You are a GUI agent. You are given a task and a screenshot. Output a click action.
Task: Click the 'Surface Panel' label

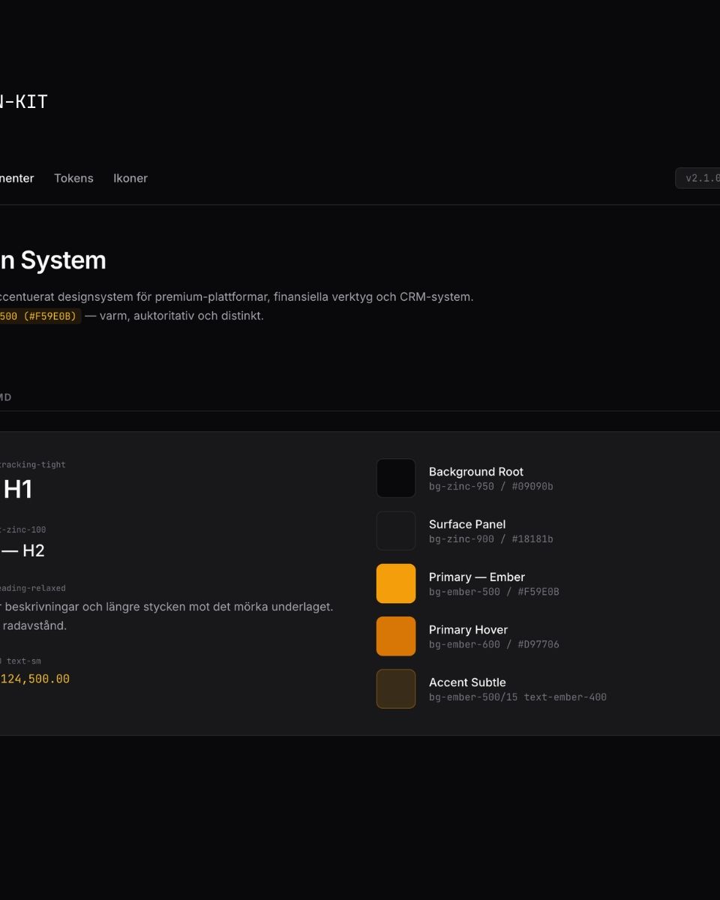click(x=467, y=524)
